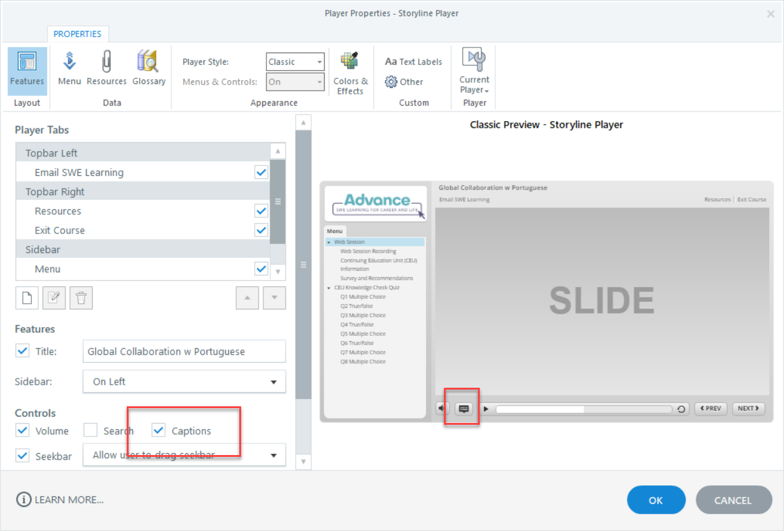
Task: Open Colors & Effects options
Action: pyautogui.click(x=350, y=71)
